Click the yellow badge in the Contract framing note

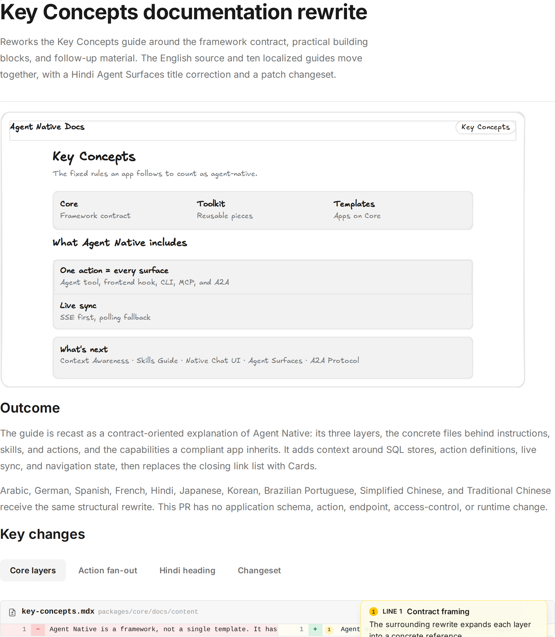click(x=373, y=612)
